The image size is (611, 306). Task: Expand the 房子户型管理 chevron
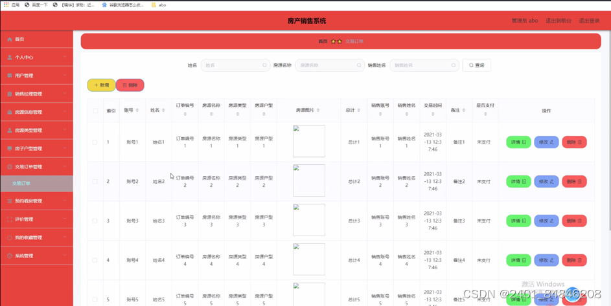tap(65, 148)
